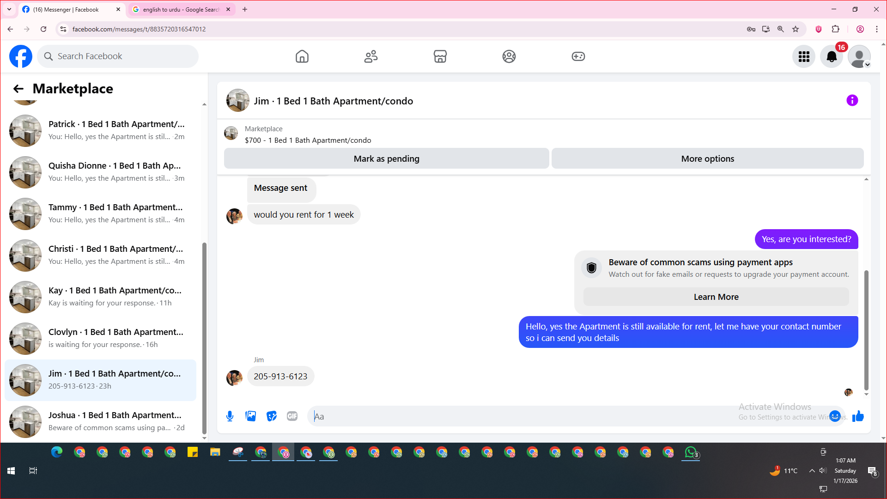Click Mark as pending button
Image resolution: width=887 pixels, height=499 pixels.
[386, 158]
